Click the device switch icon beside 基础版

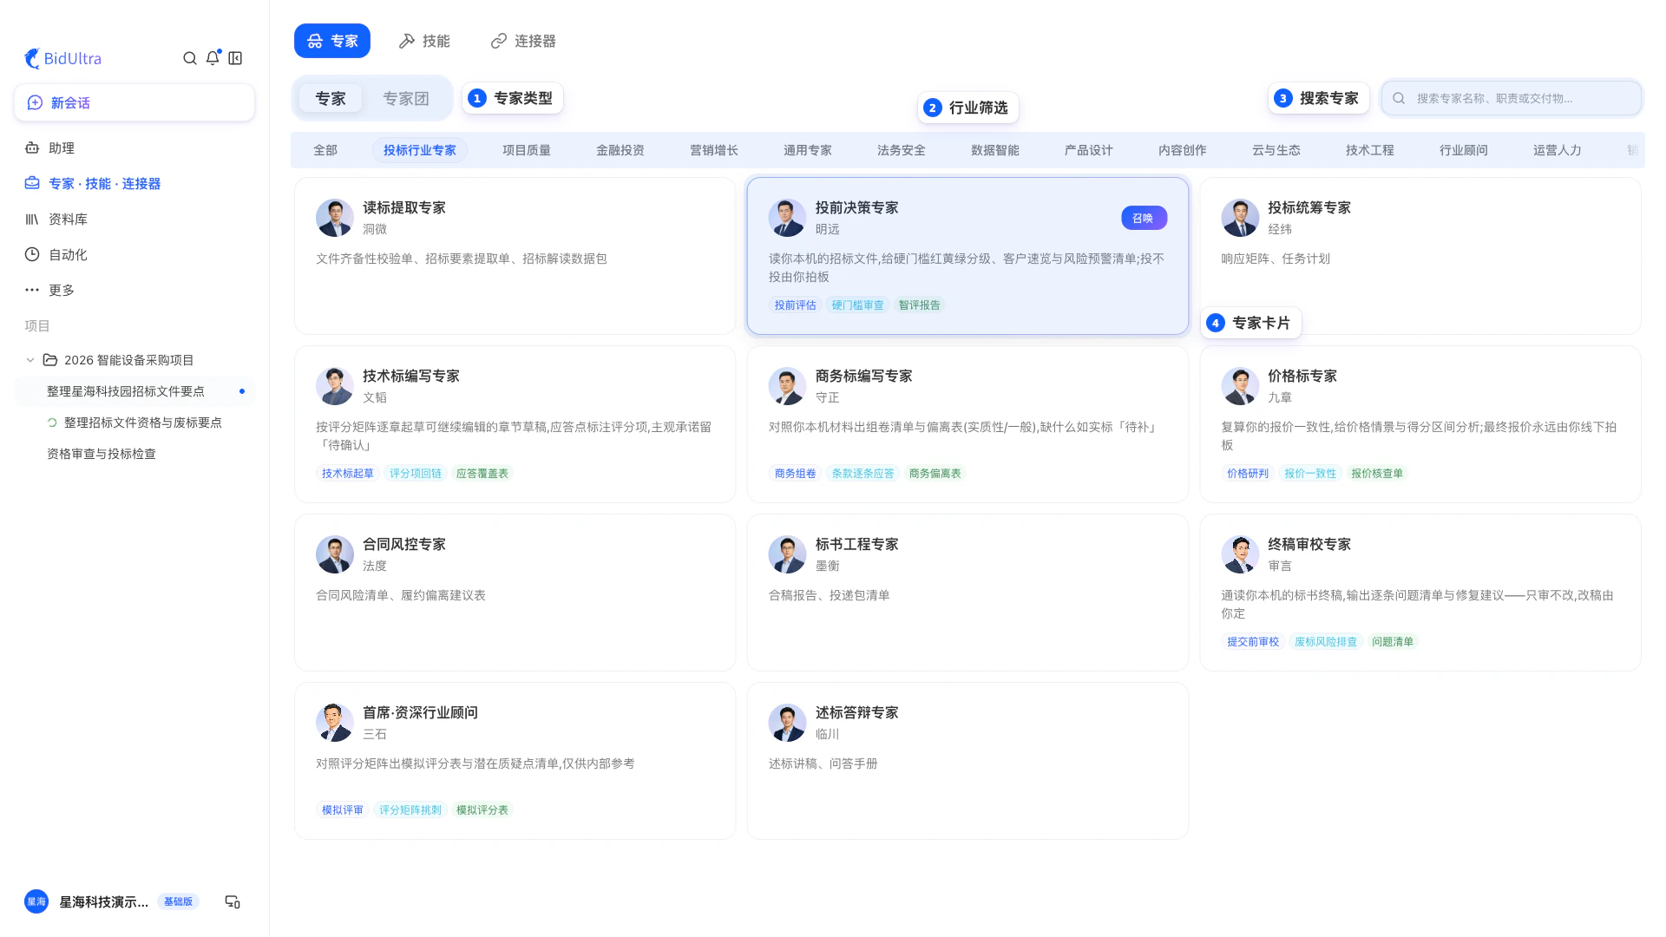click(233, 902)
